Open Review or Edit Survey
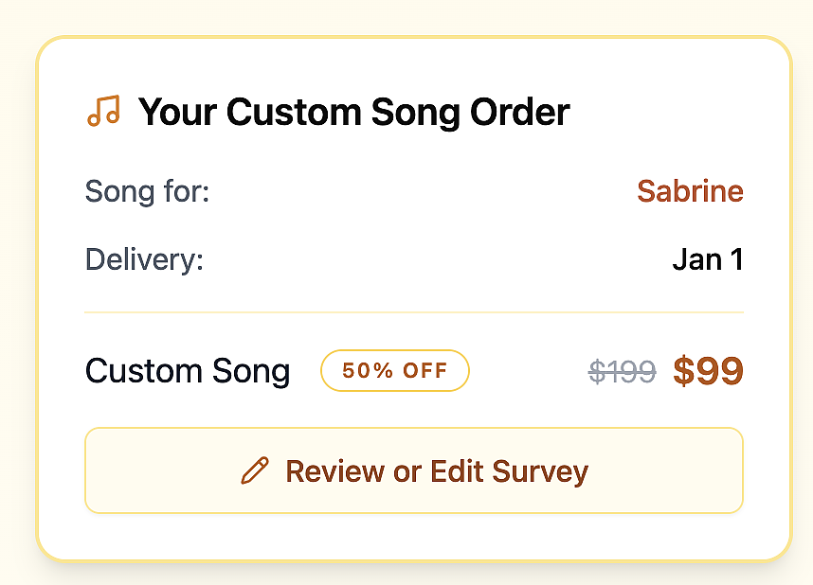 (414, 470)
